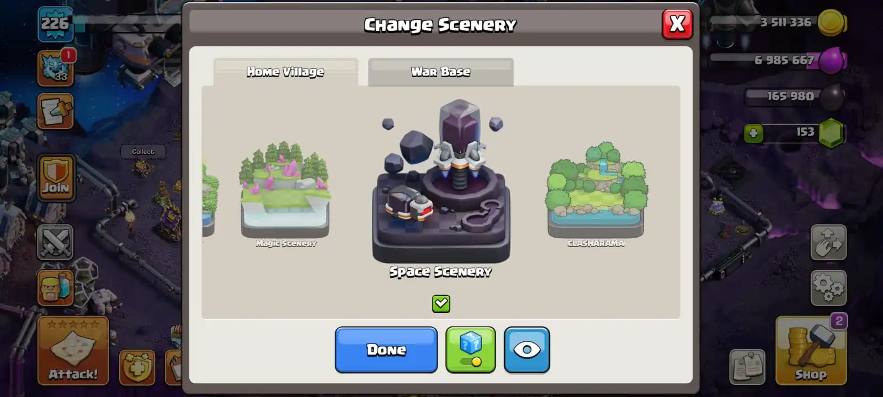This screenshot has height=397, width=883.
Task: Confirm with the Done button
Action: (x=386, y=350)
